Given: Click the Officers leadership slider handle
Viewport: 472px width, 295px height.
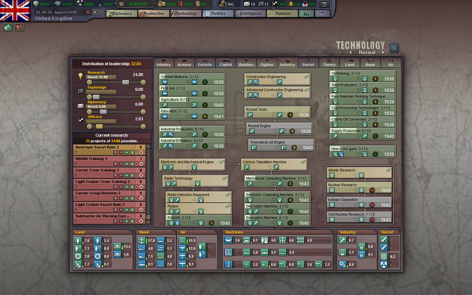Looking at the screenshot, I should (100, 126).
